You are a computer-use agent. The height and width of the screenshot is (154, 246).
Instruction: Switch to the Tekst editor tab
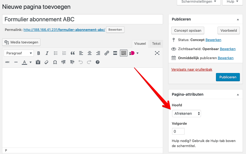click(156, 44)
